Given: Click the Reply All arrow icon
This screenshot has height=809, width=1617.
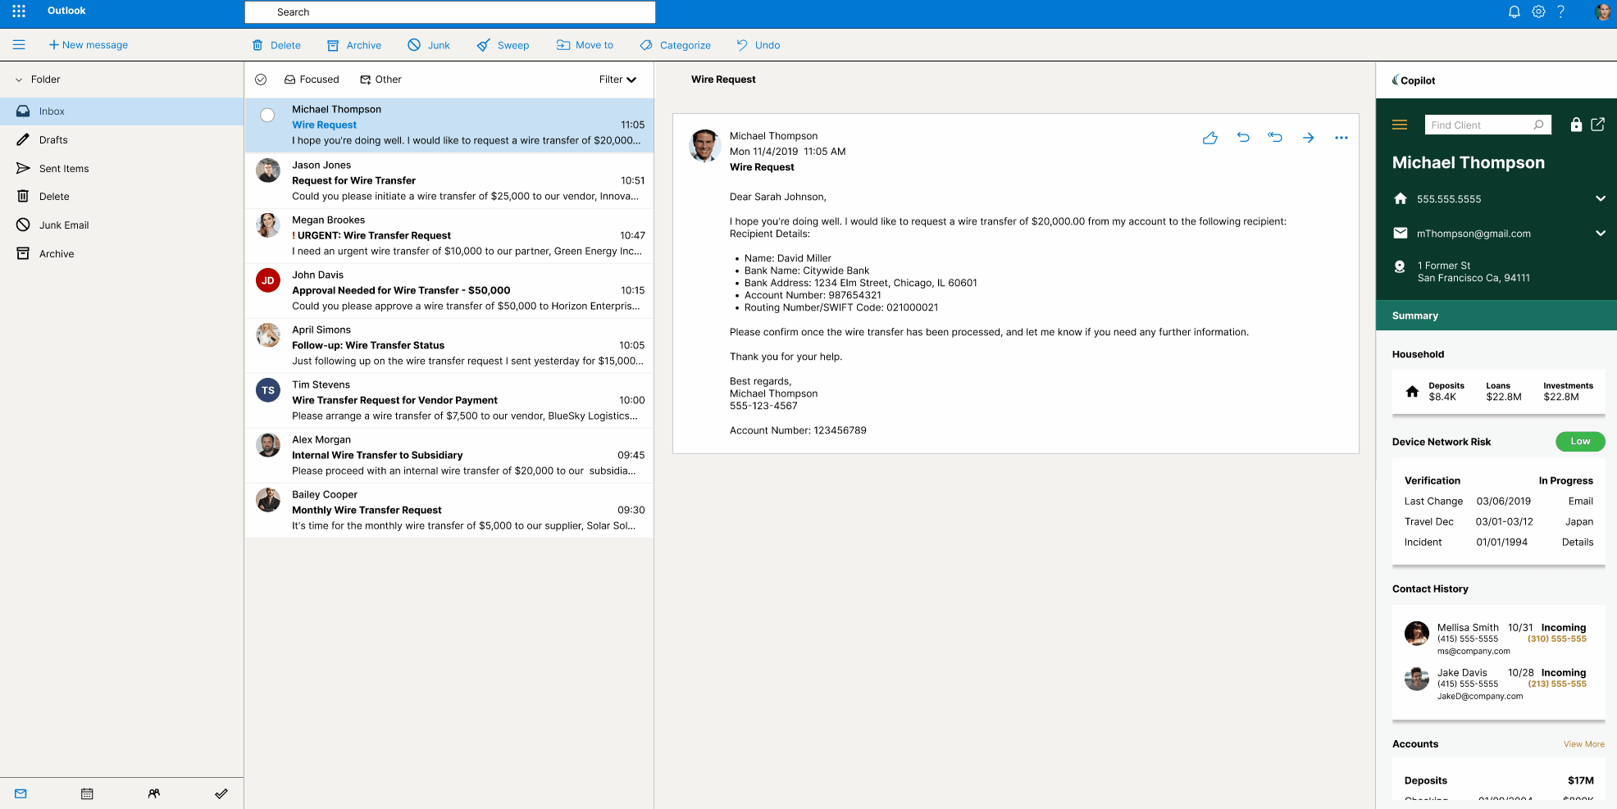Looking at the screenshot, I should tap(1275, 138).
